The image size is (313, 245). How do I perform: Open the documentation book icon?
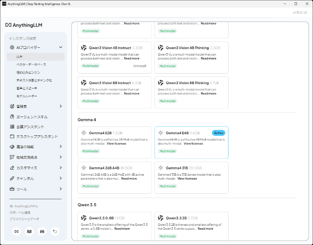(x=29, y=231)
